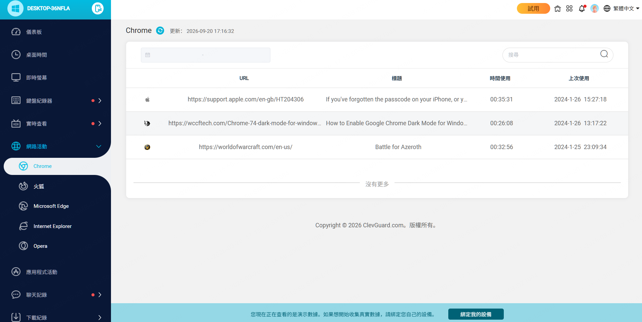Click last-used '2024-1-26 15:27:18'

(580, 99)
